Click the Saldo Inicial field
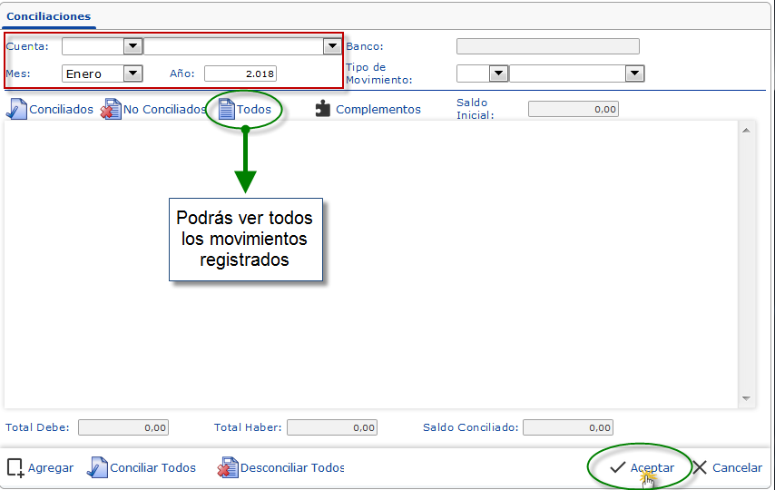Screen dimensions: 775x490 click(x=574, y=109)
